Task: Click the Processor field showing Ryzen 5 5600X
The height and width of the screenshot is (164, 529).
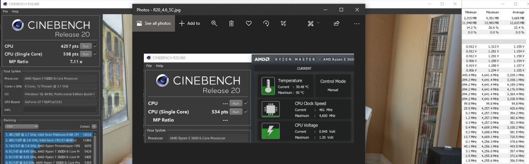Action: pyautogui.click(x=60, y=79)
